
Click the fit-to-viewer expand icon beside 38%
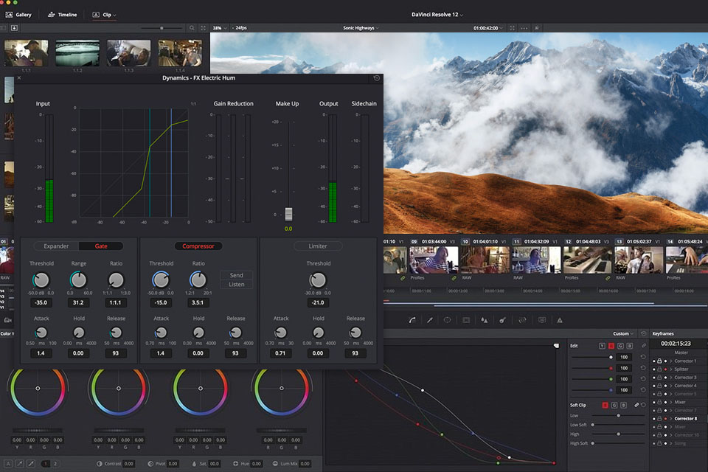(x=204, y=28)
